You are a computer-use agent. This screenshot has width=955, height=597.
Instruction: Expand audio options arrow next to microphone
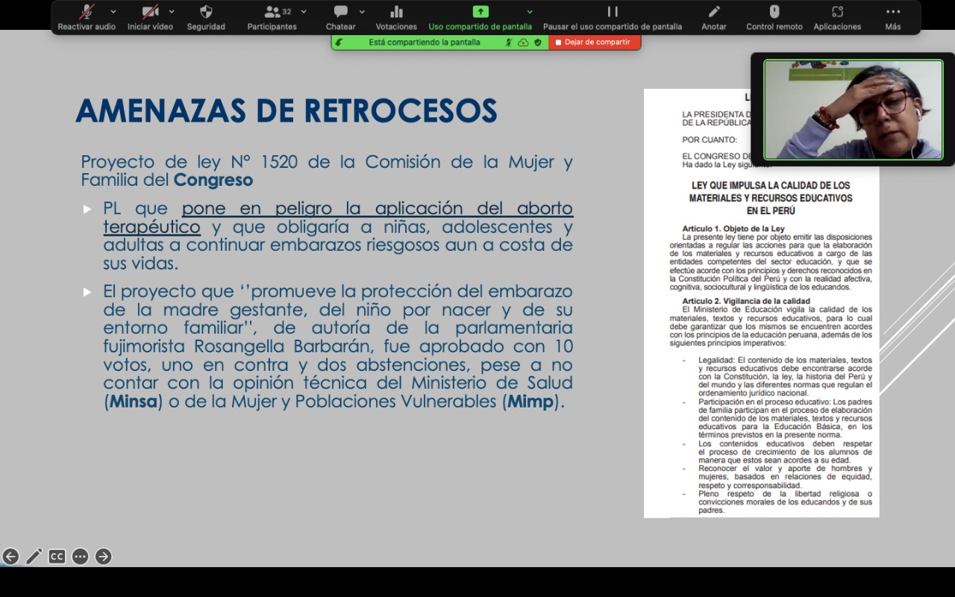[113, 12]
